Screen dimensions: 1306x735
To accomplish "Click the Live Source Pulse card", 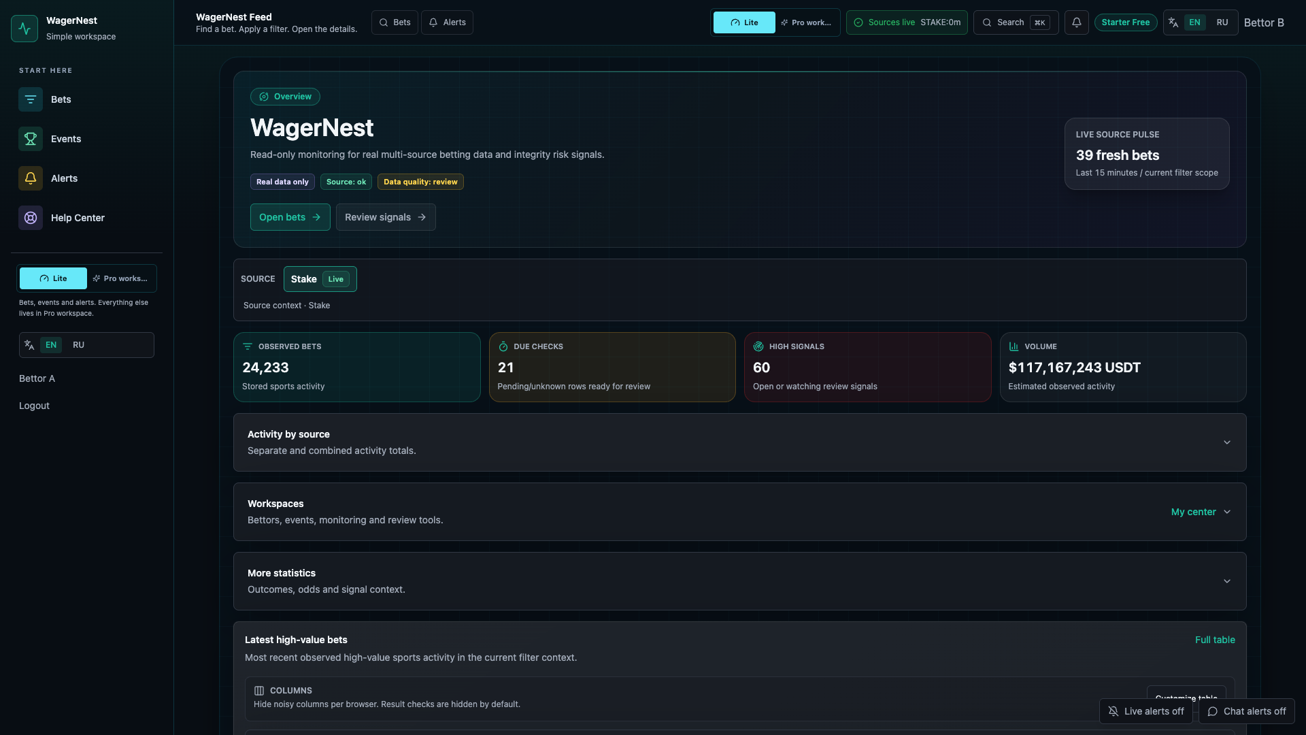I will 1147,154.
